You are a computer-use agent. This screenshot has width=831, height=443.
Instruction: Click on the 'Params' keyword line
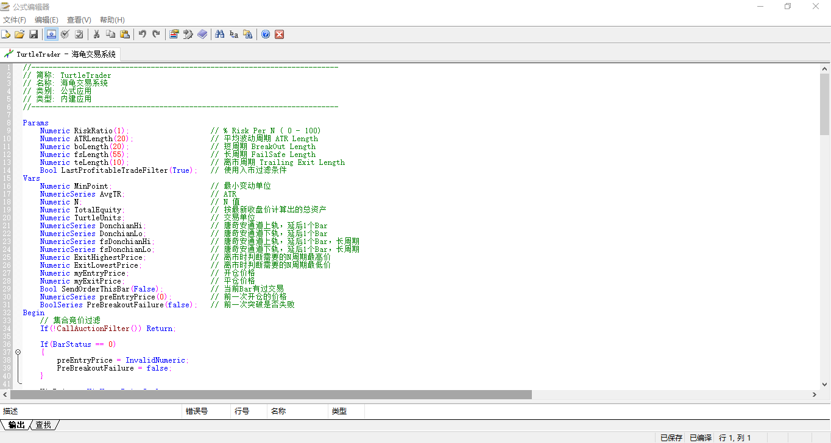click(x=36, y=123)
